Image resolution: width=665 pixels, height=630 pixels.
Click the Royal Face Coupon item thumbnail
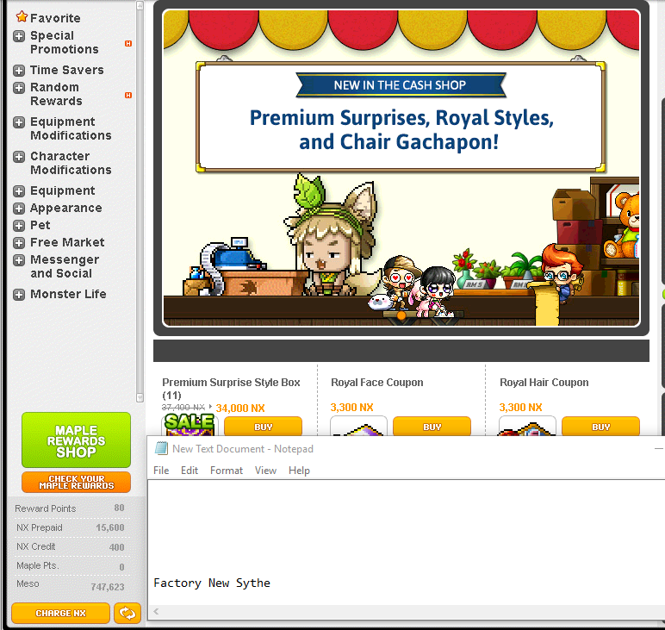[x=359, y=426]
